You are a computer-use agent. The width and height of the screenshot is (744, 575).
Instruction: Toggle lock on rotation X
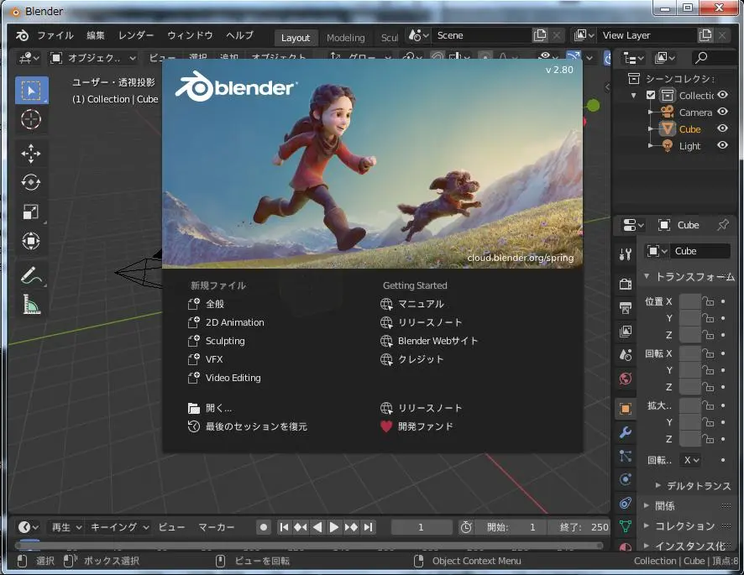709,353
